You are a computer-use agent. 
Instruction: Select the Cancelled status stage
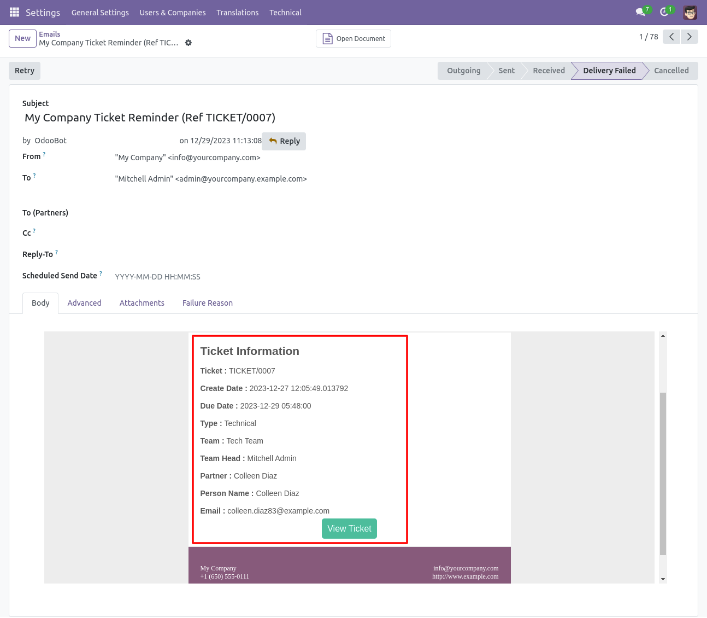671,71
